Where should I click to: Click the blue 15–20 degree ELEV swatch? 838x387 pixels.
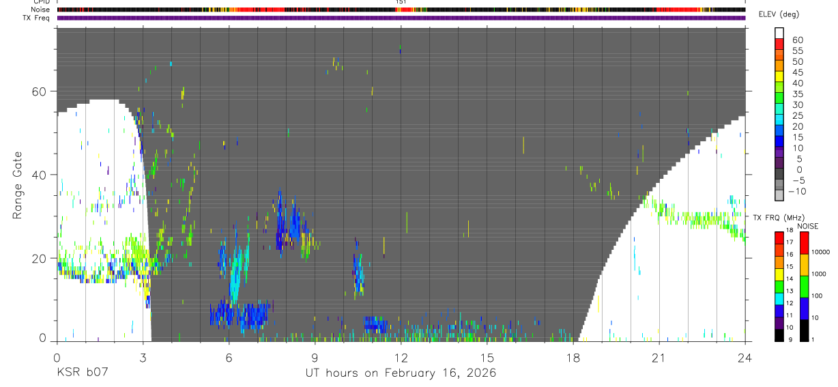click(x=779, y=131)
